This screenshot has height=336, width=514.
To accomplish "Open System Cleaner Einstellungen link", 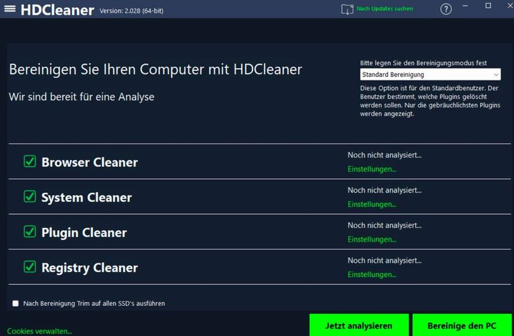I will (372, 204).
